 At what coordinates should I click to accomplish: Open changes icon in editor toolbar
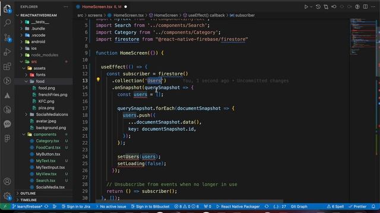tap(326, 7)
